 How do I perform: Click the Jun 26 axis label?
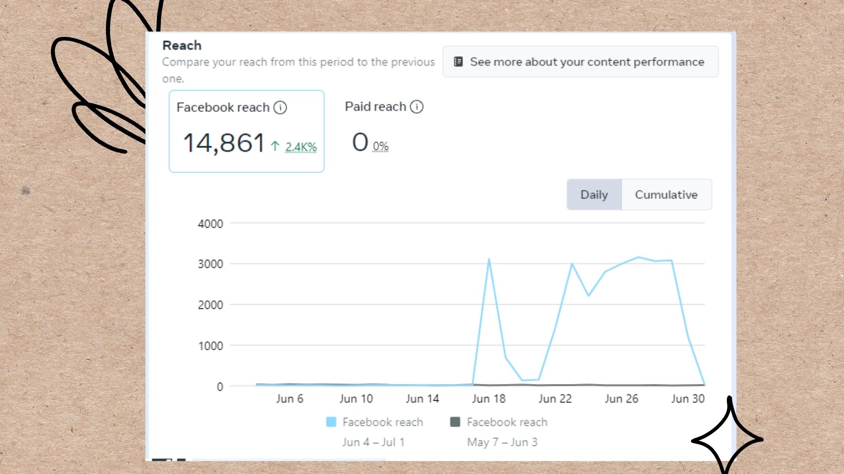click(x=621, y=399)
